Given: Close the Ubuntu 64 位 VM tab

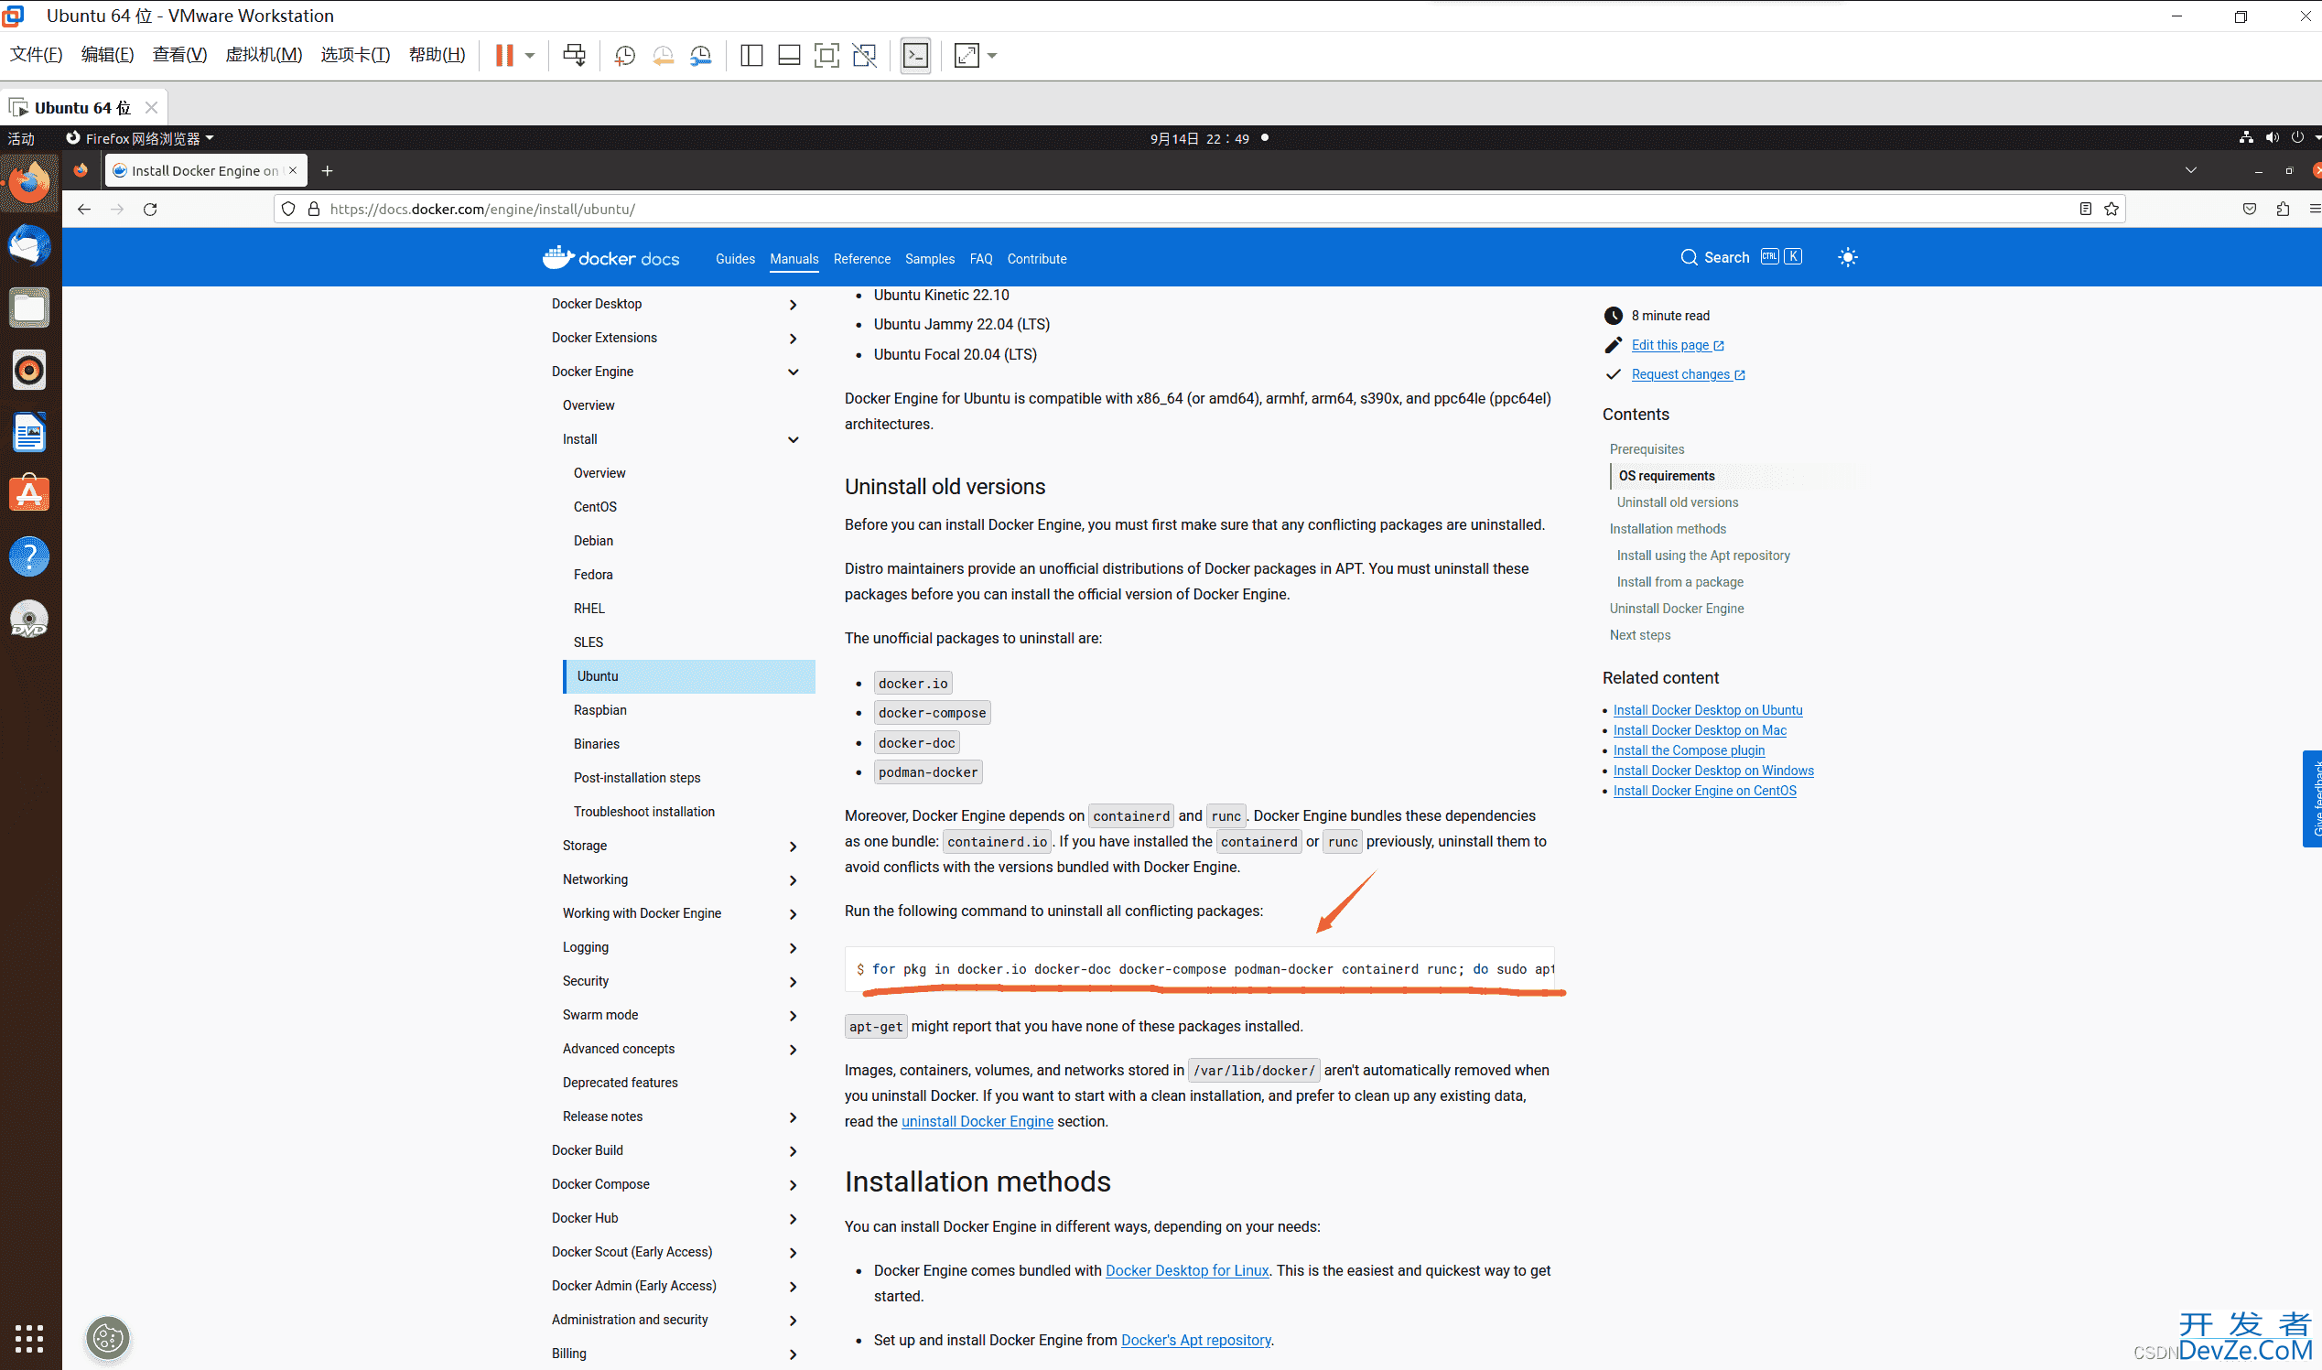Looking at the screenshot, I should pyautogui.click(x=151, y=108).
